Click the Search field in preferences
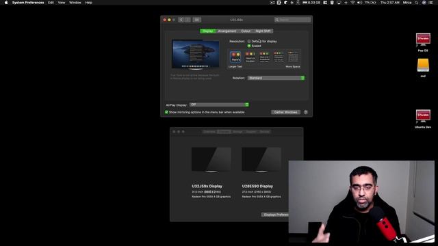438x246 pixels. click(x=292, y=20)
